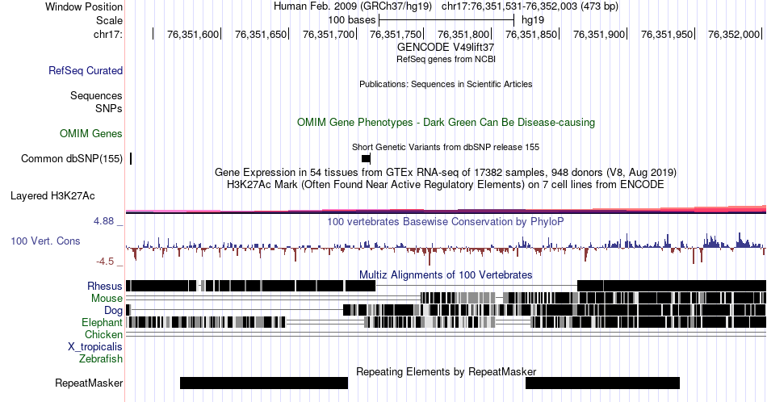Image resolution: width=767 pixels, height=402 pixels.
Task: Select the 100 Vert. Cons track label
Action: pyautogui.click(x=45, y=241)
